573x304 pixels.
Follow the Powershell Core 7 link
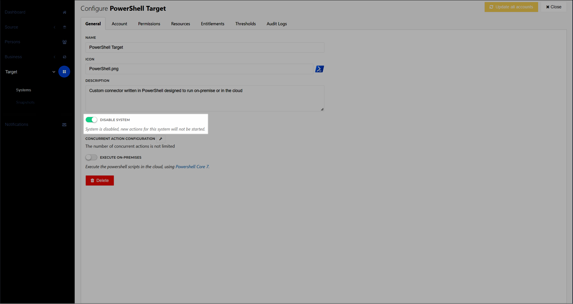192,167
